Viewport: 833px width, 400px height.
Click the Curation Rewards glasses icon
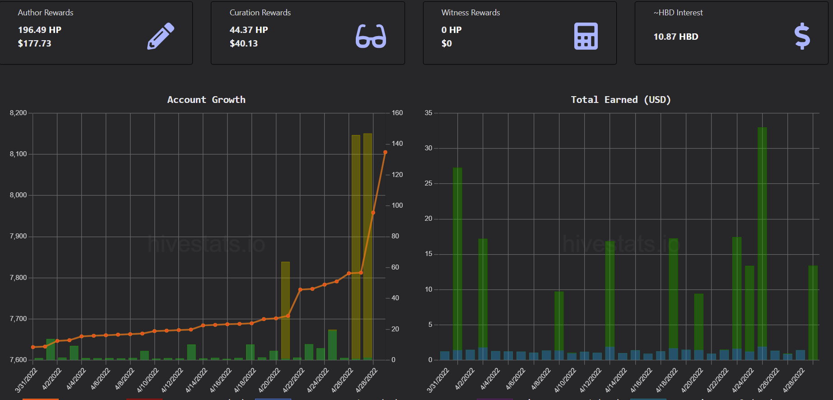pos(371,36)
